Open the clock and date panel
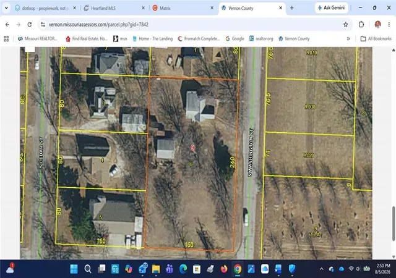 384,269
